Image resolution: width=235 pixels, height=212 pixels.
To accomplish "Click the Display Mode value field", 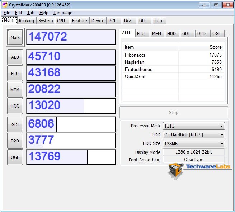I will (x=194, y=152).
